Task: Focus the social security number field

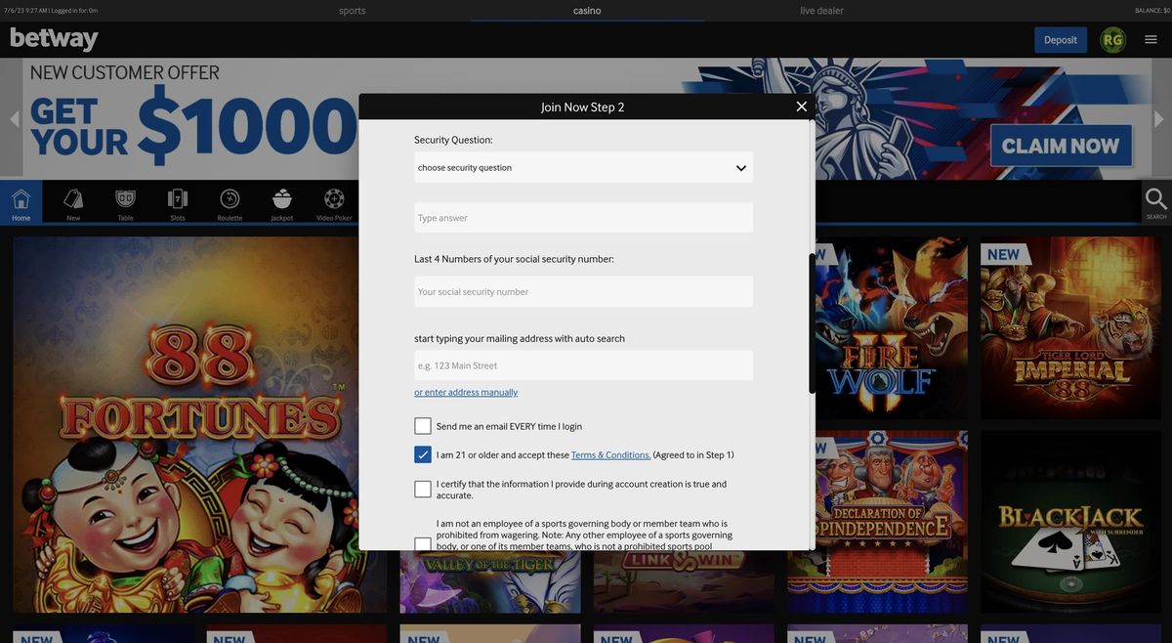Action: click(583, 291)
